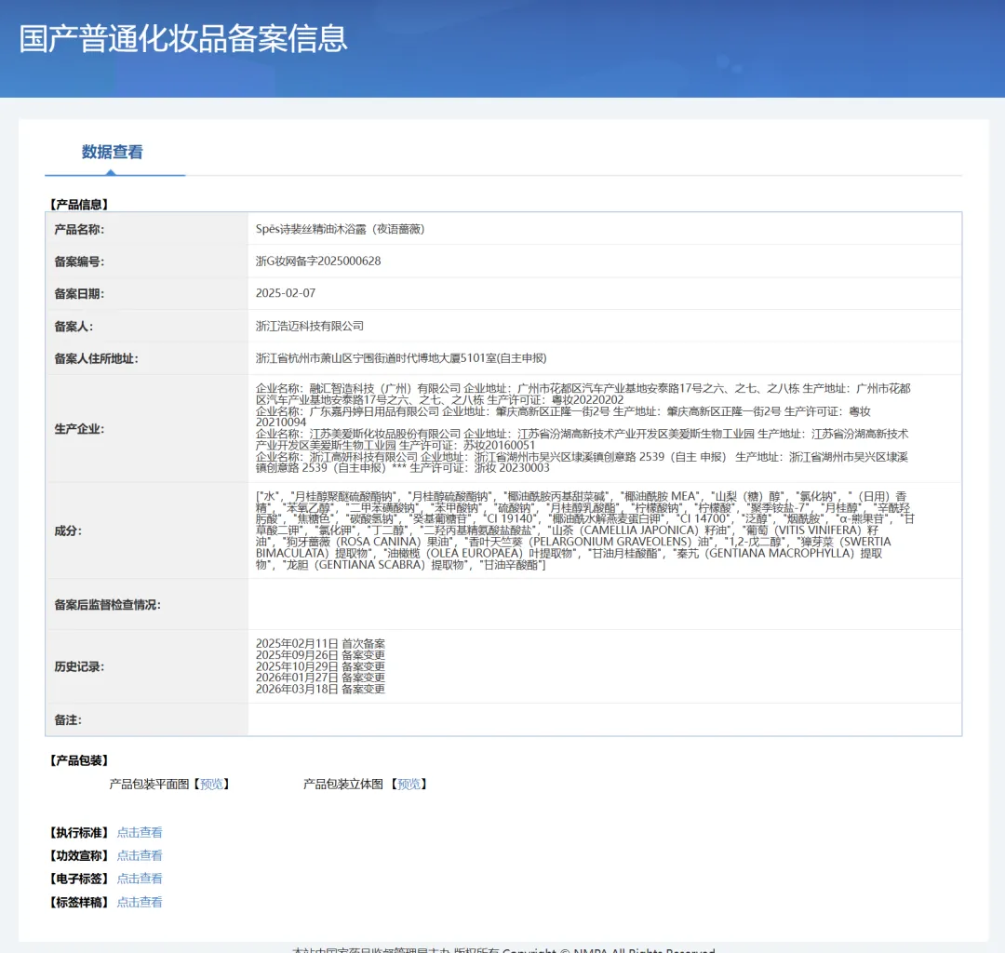
Task: Click the 备案后监督检查情况 row label
Action: (107, 605)
